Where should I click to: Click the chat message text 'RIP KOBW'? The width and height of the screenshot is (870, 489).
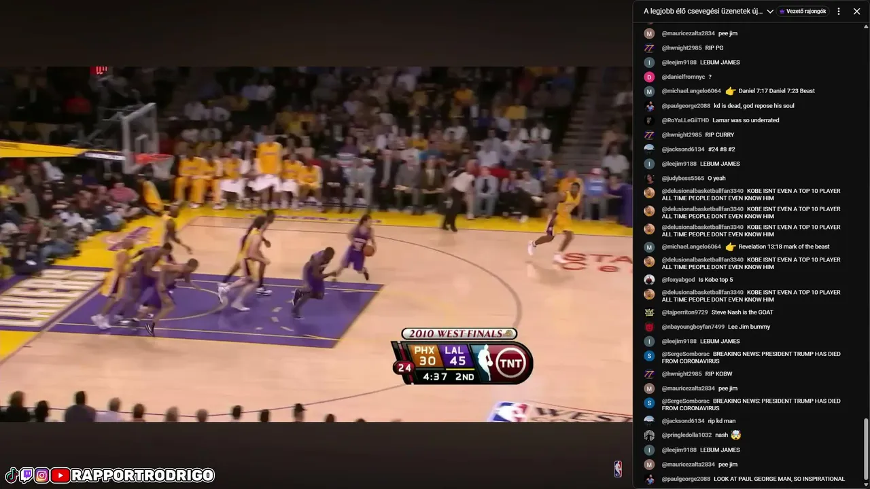[x=718, y=374]
